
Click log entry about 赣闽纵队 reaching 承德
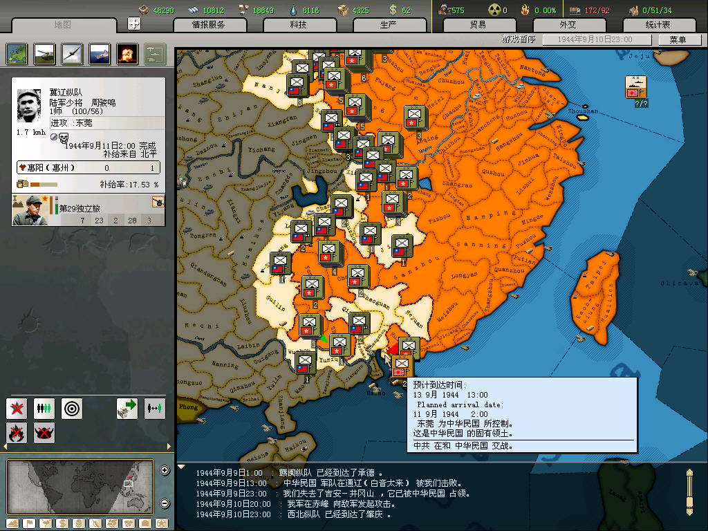coord(290,473)
